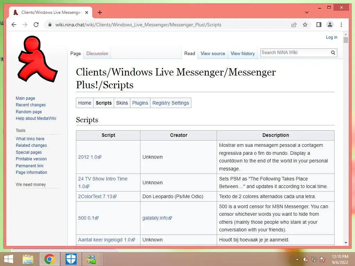This screenshot has width=355, height=266.
Task: Click the page vertical scrollbar thumb
Action: (x=346, y=40)
